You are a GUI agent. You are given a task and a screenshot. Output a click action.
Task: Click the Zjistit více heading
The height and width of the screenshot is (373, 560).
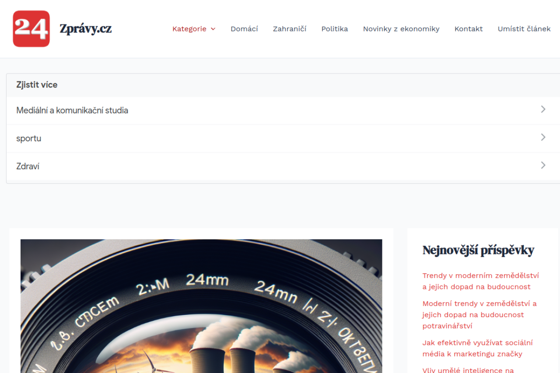tap(37, 85)
